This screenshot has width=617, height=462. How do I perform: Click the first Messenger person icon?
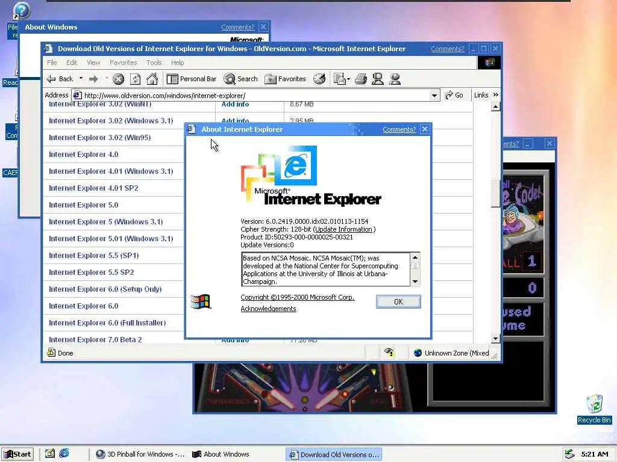378,79
